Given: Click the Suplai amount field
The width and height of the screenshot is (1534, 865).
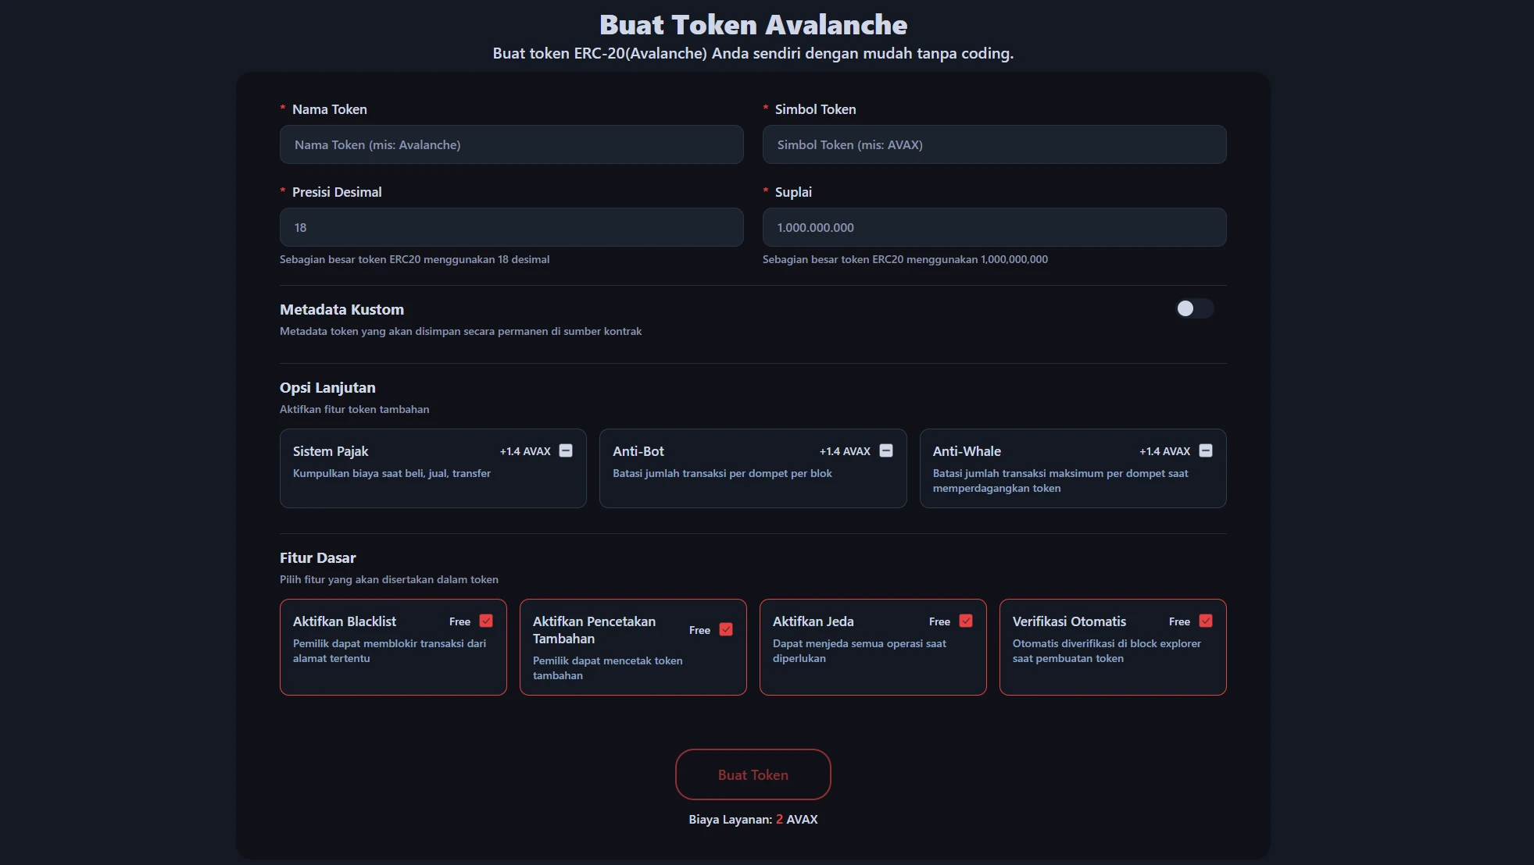Looking at the screenshot, I should (x=994, y=227).
